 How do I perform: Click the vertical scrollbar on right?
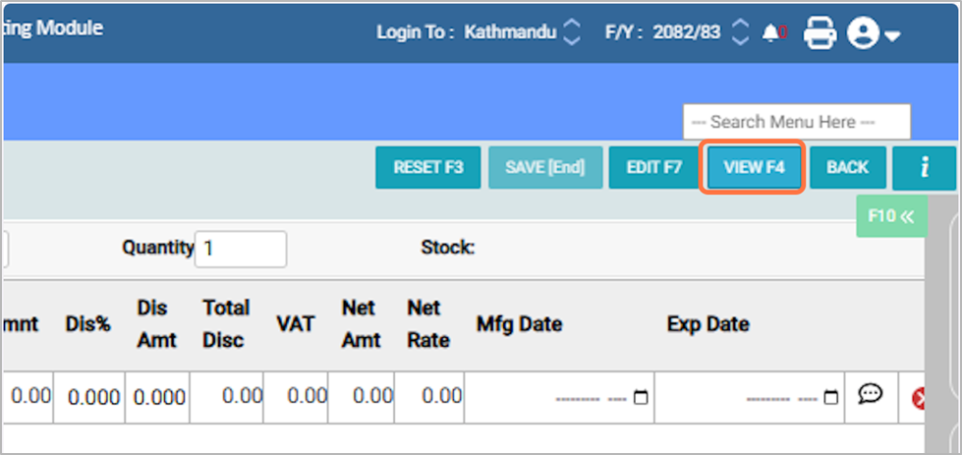(944, 324)
